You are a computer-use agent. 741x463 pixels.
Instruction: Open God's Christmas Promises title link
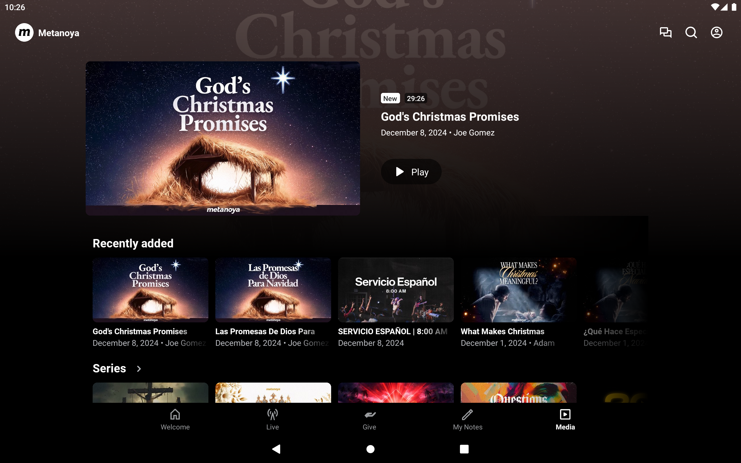pyautogui.click(x=450, y=117)
